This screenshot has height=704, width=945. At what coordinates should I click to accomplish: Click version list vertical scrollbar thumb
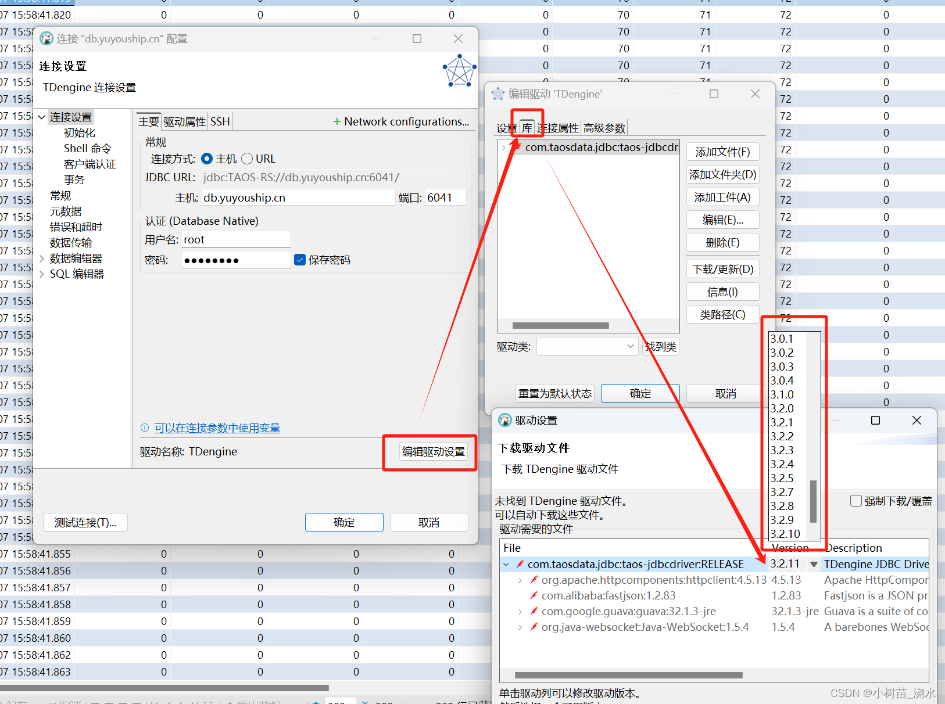coord(814,501)
